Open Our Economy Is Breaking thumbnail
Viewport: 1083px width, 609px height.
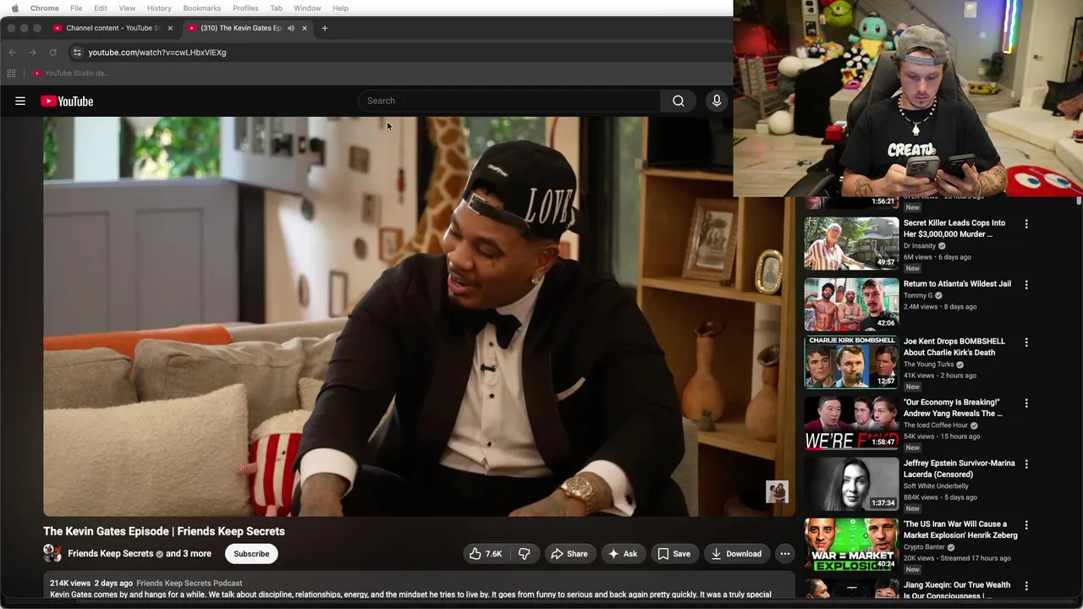pyautogui.click(x=851, y=423)
